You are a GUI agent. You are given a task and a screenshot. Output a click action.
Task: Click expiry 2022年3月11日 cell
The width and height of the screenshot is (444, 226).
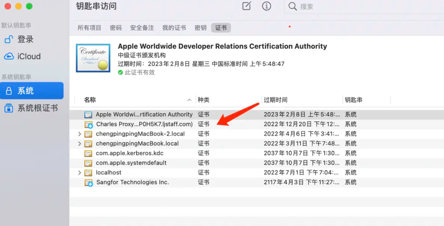[x=302, y=143]
